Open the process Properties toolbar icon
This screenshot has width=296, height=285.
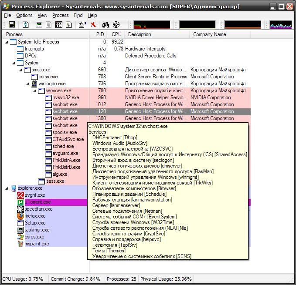82,24
